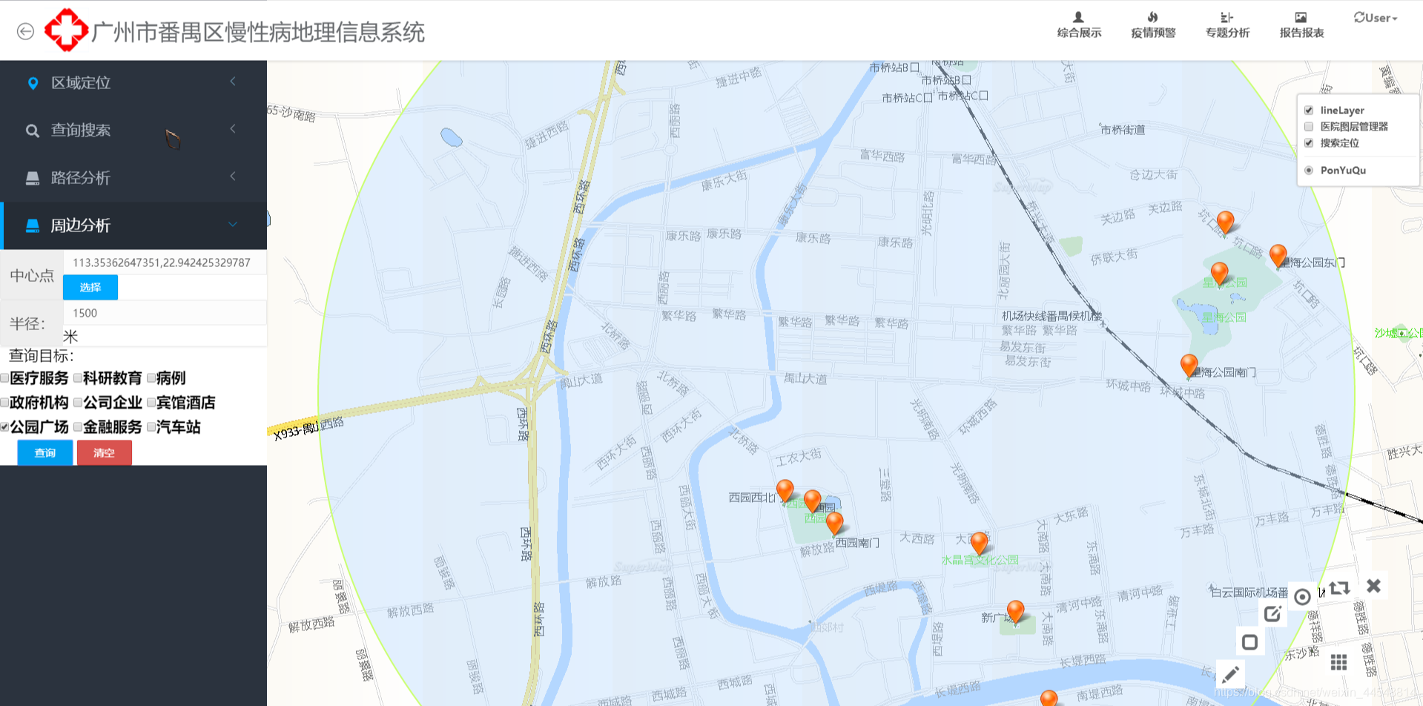The height and width of the screenshot is (706, 1423).
Task: Click the 区域定位 location pin icon
Action: [33, 83]
